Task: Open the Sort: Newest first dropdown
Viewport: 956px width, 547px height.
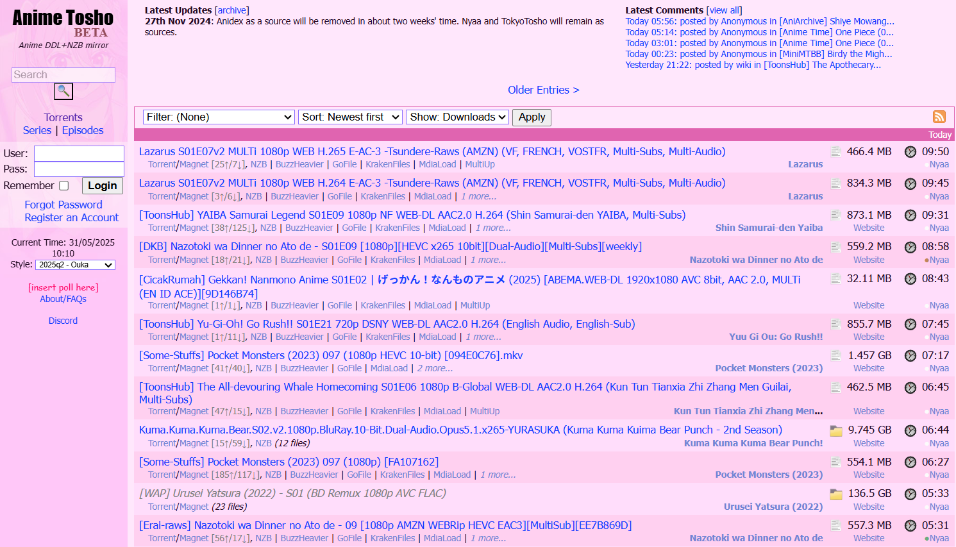Action: (350, 117)
